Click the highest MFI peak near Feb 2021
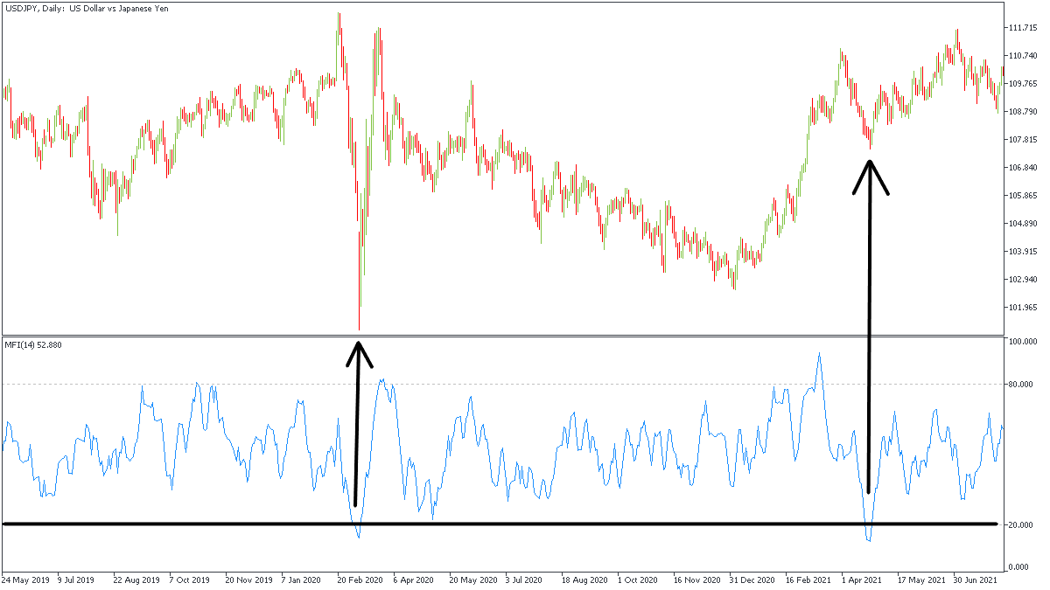Screen dimensions: 1050x590 tap(819, 354)
